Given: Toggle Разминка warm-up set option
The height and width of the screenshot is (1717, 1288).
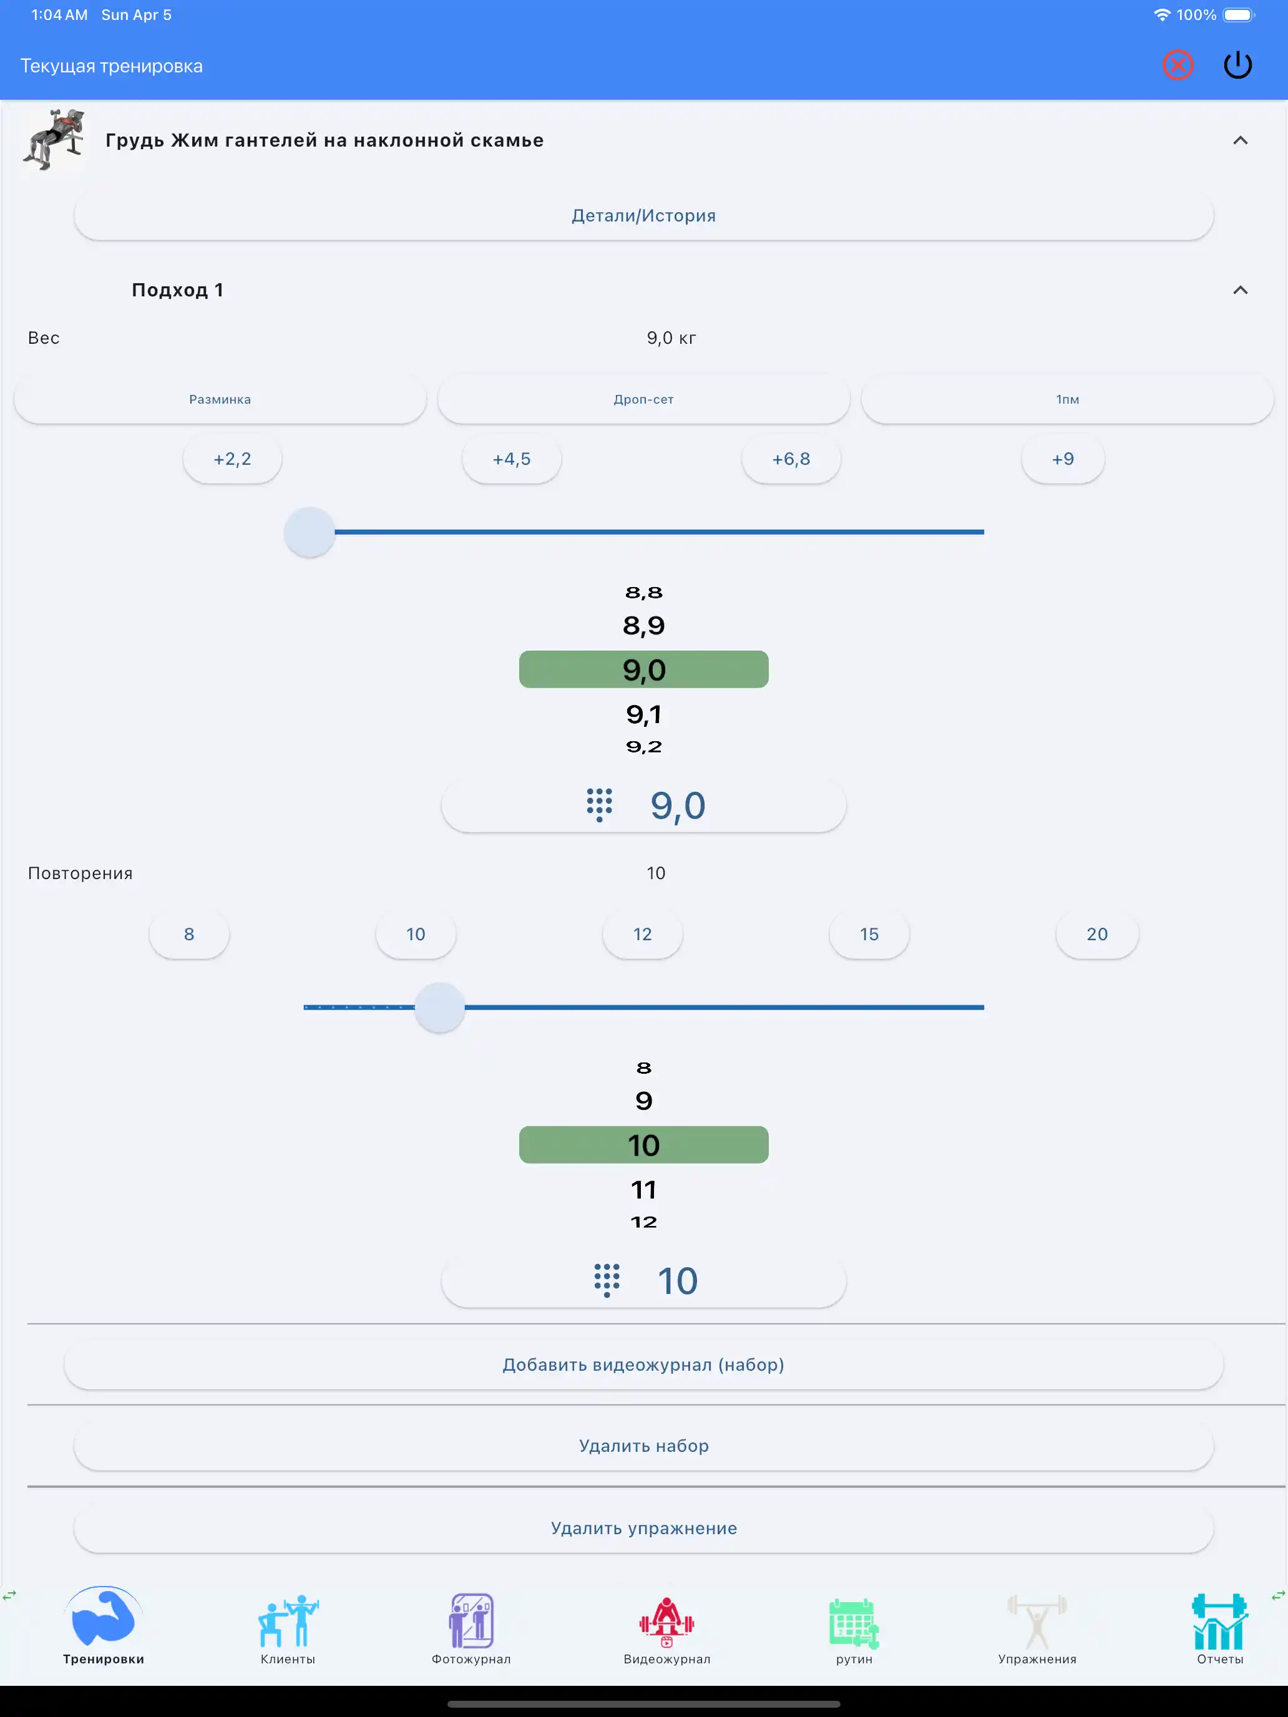Looking at the screenshot, I should point(220,399).
